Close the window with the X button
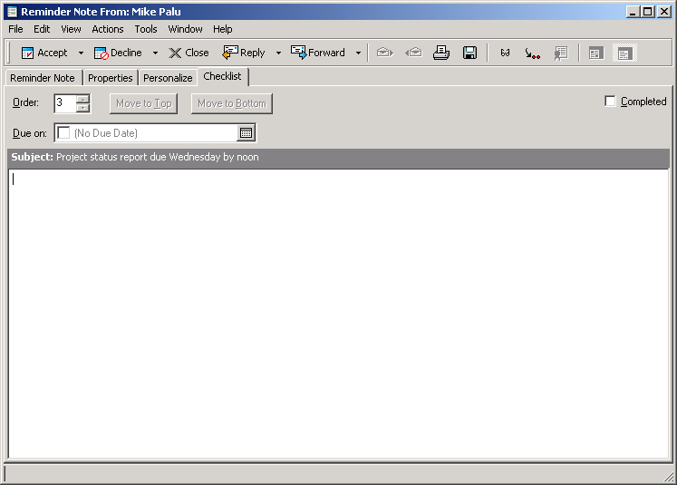 click(x=663, y=12)
